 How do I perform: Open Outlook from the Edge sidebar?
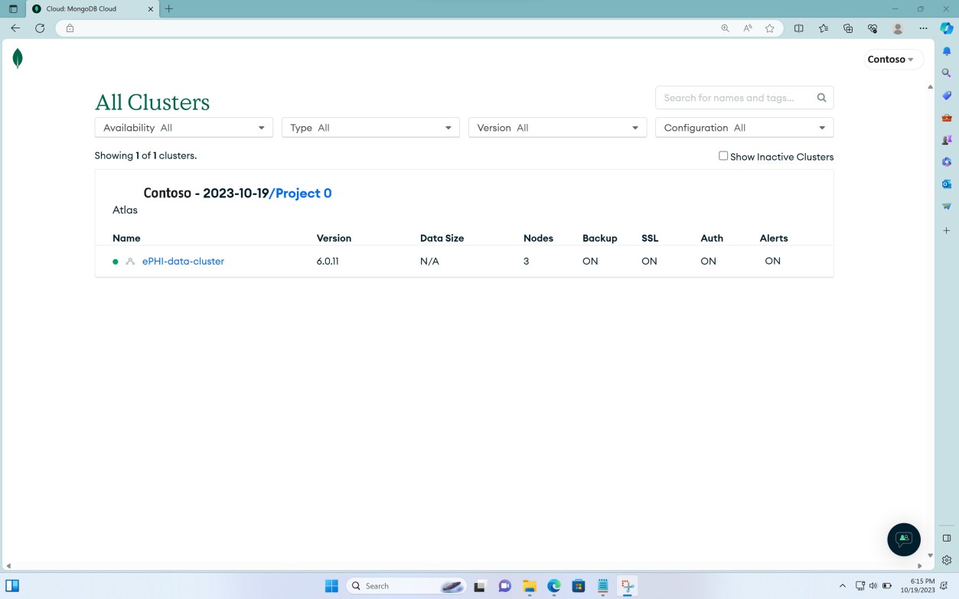coord(946,184)
